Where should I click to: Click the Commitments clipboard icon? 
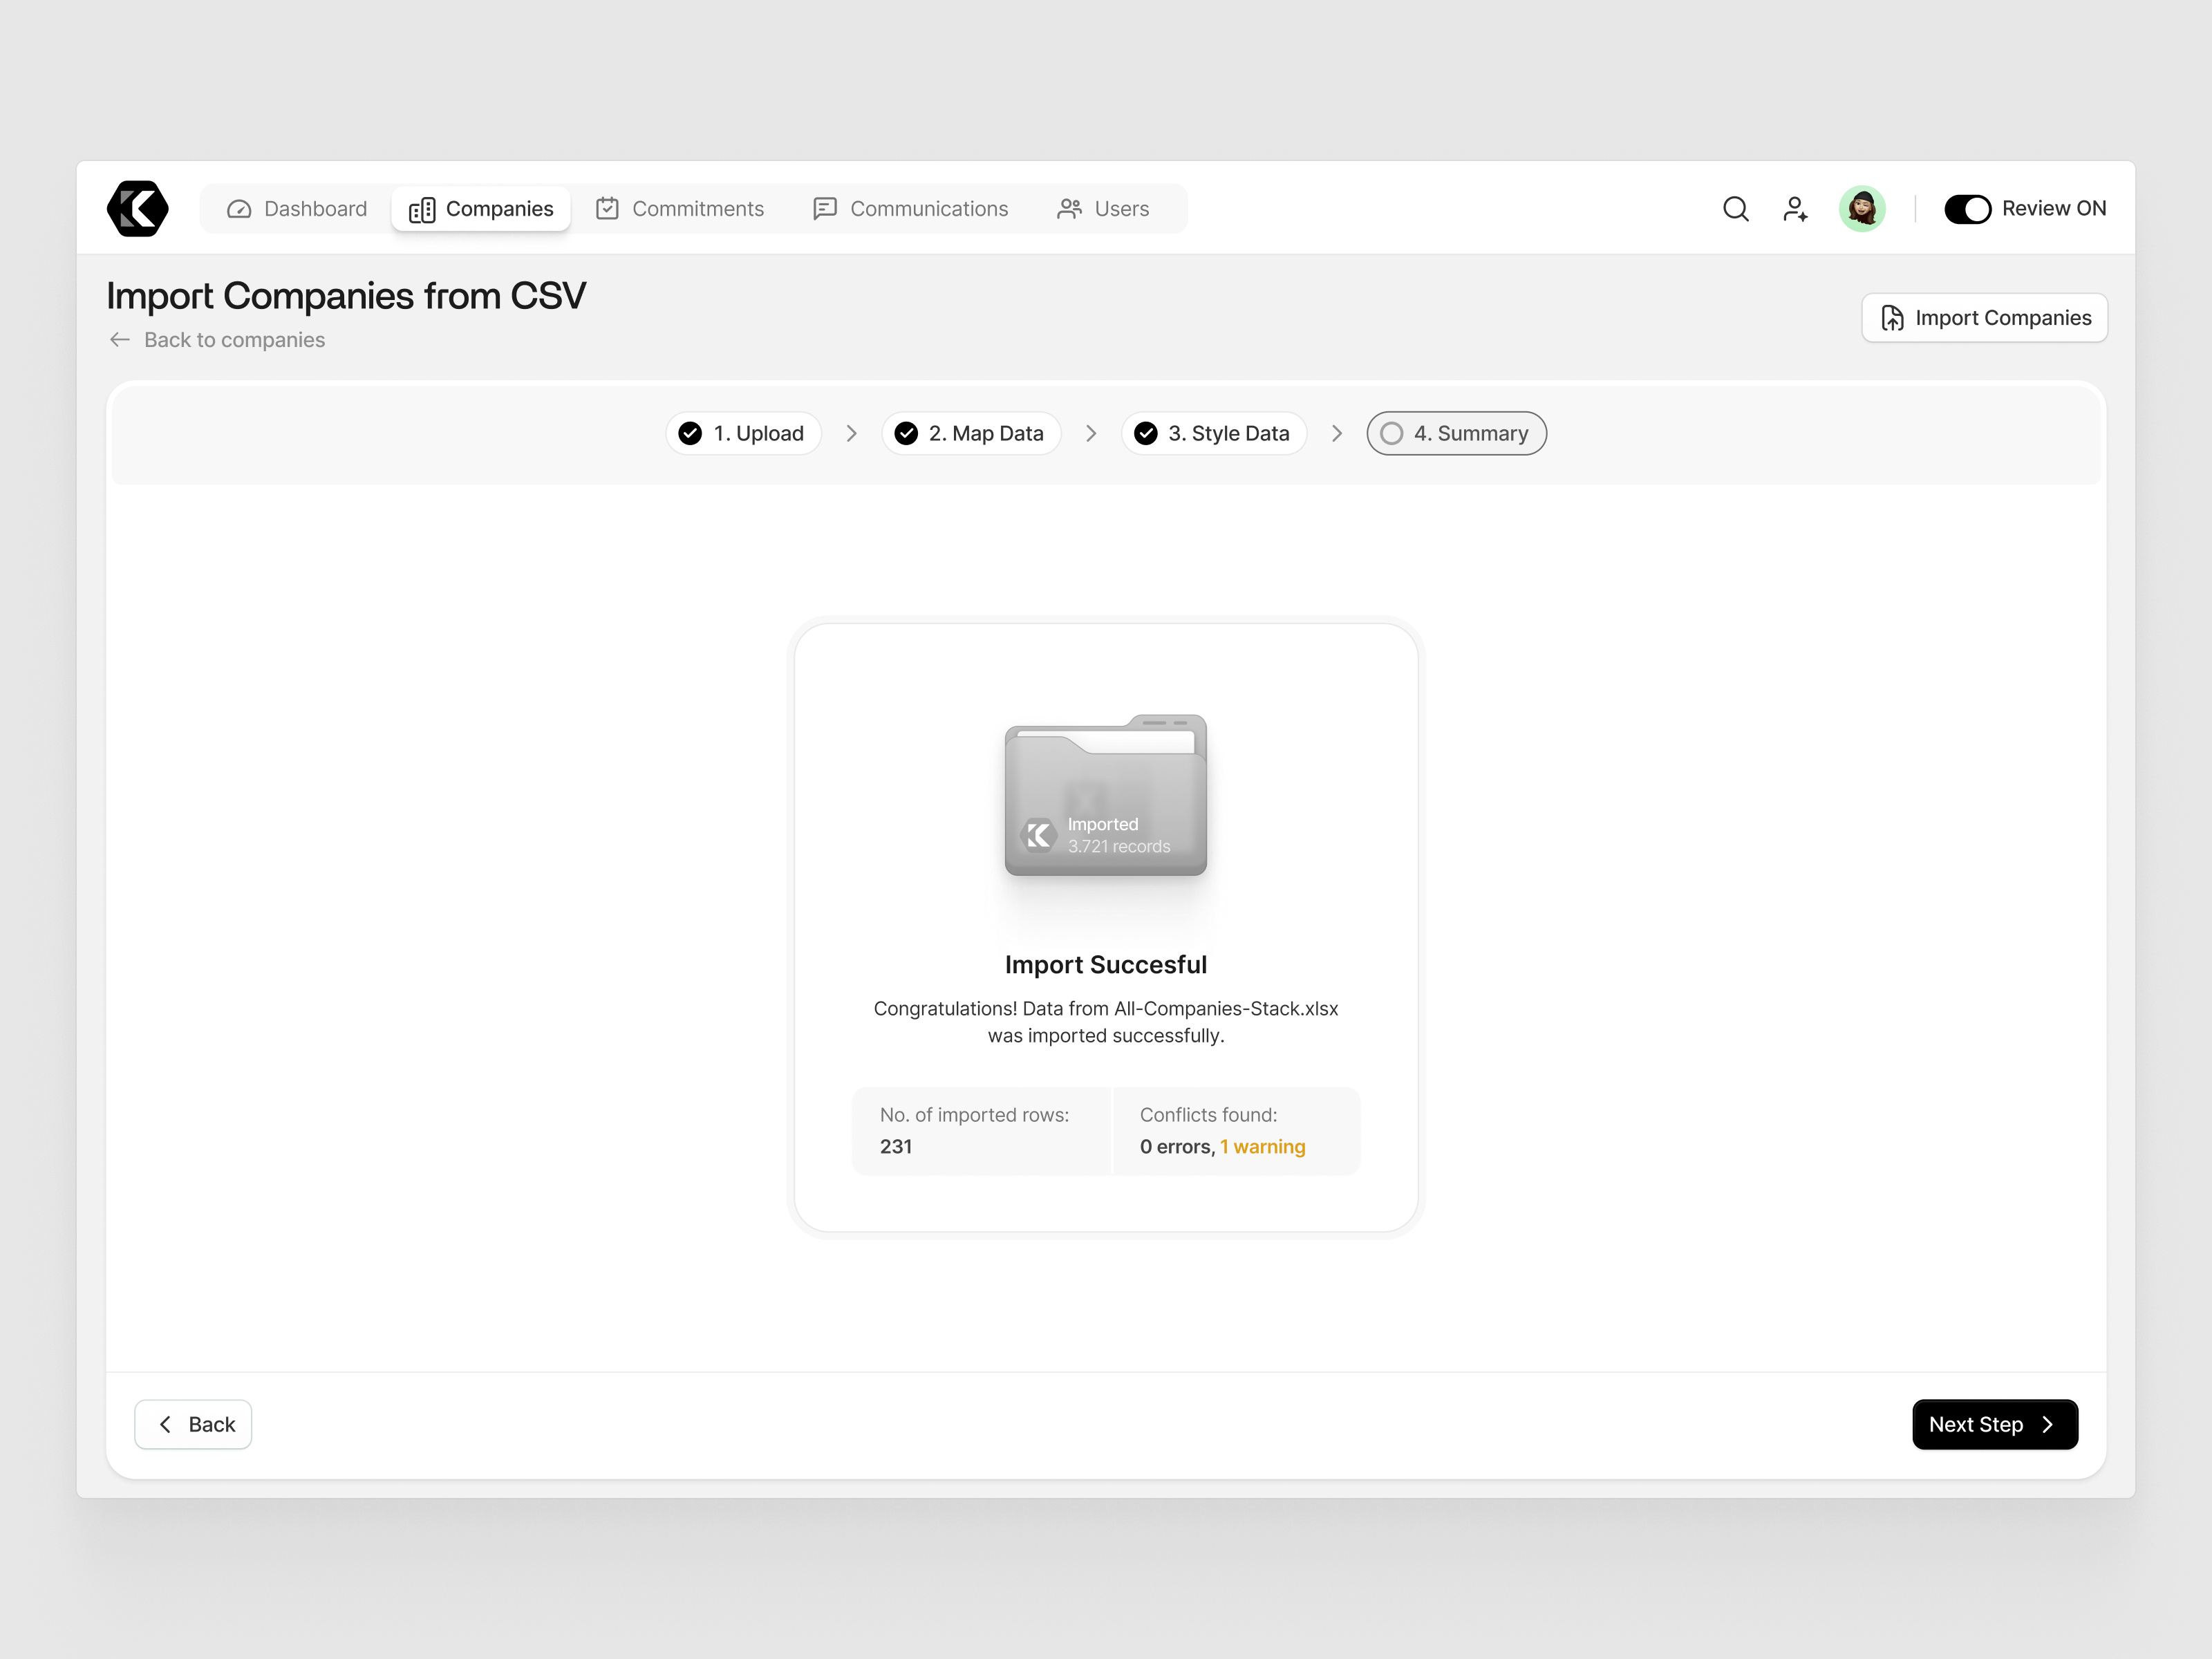click(x=608, y=208)
